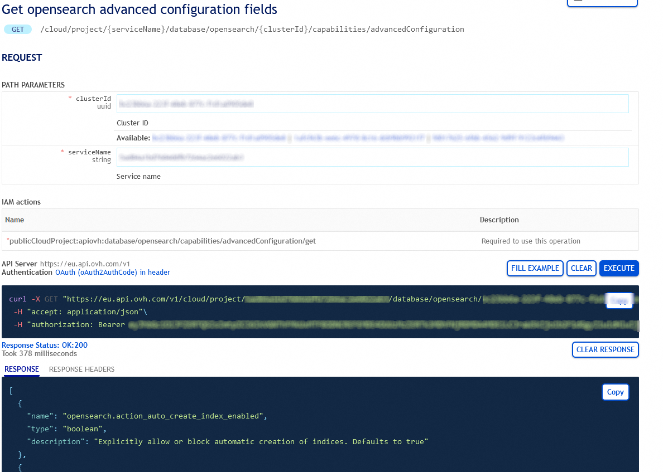Open the OAuth (oAuth2AuthCode) authentication link
The image size is (663, 472).
(x=112, y=272)
